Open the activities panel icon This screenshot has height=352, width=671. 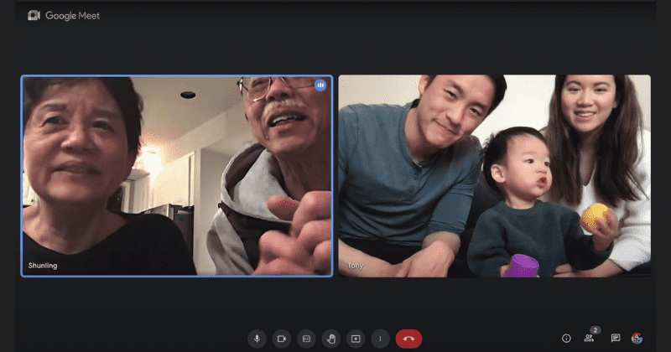click(x=637, y=339)
